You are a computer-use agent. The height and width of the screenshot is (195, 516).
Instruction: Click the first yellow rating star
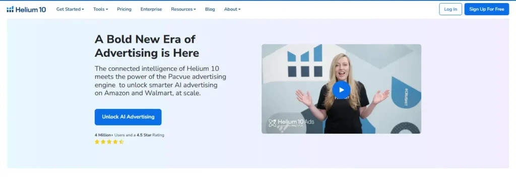pyautogui.click(x=97, y=142)
